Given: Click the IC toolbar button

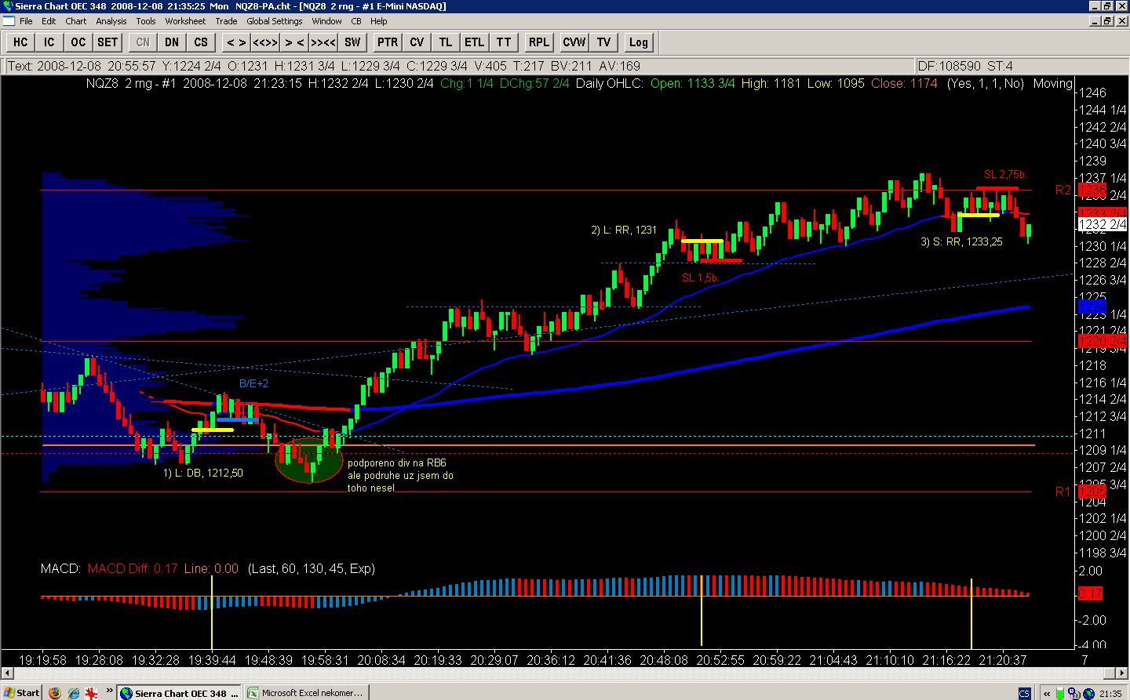Looking at the screenshot, I should tap(49, 42).
